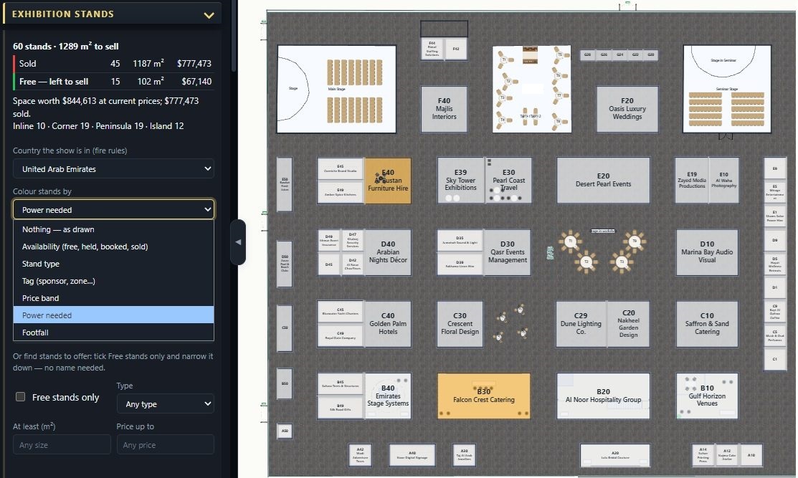Select stand B40 Emirates Stage Systems
This screenshot has width=798, height=478.
point(388,396)
